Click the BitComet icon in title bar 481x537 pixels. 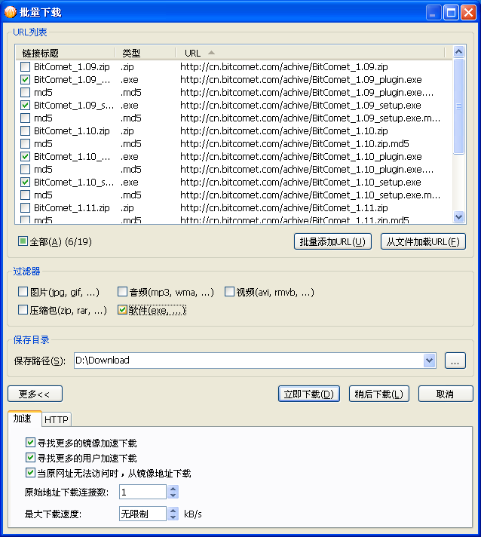[10, 12]
